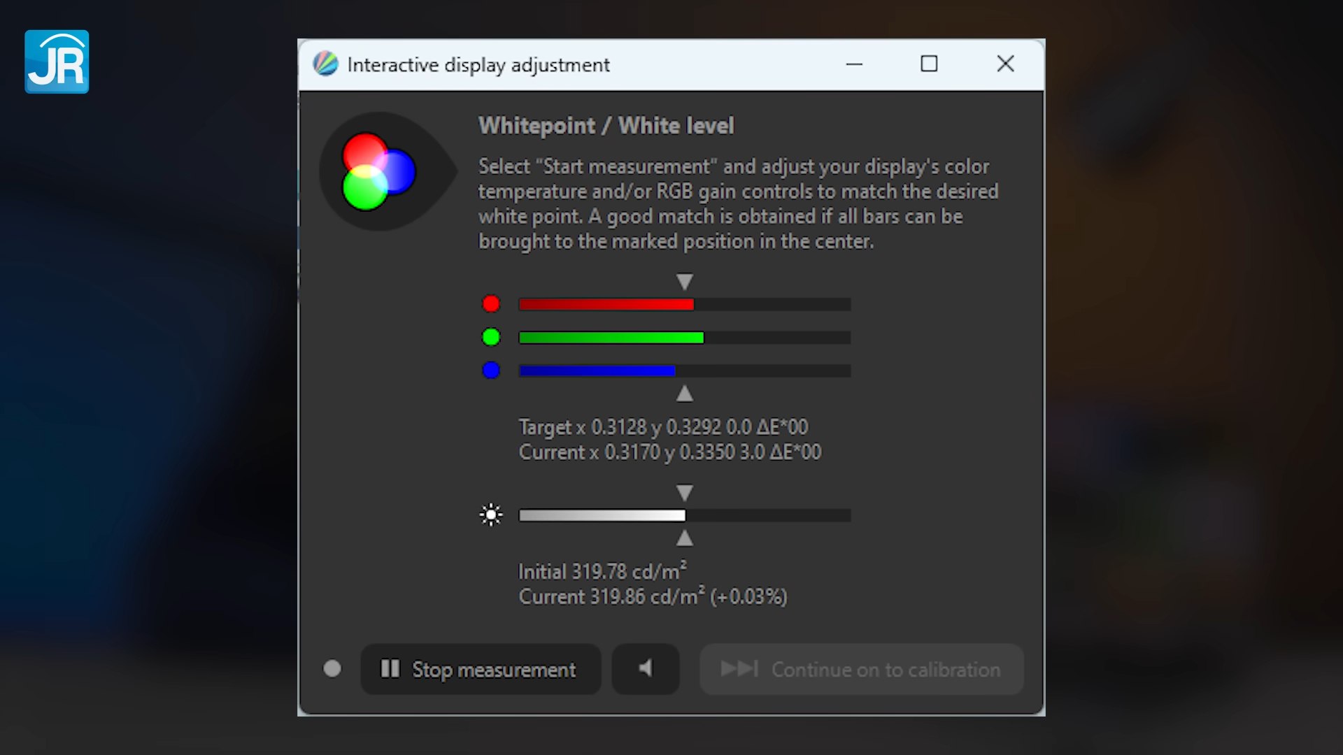Click the white level brightness bar
The width and height of the screenshot is (1343, 755).
click(x=684, y=515)
